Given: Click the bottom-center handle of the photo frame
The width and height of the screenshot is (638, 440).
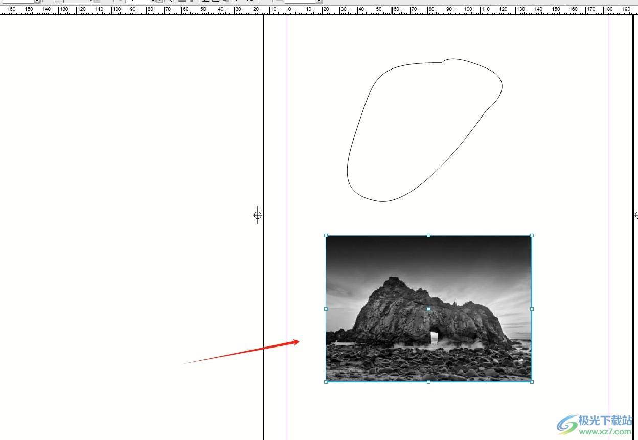Looking at the screenshot, I should (x=428, y=382).
